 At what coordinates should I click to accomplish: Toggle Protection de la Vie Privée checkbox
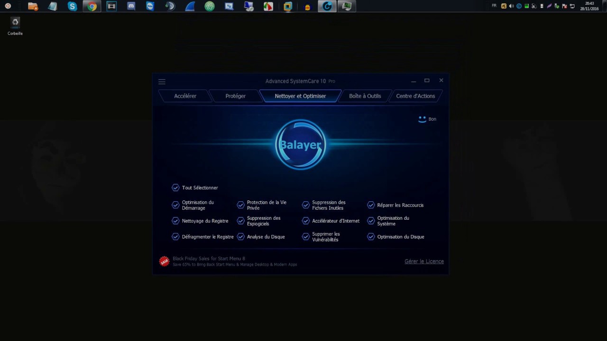click(x=240, y=205)
